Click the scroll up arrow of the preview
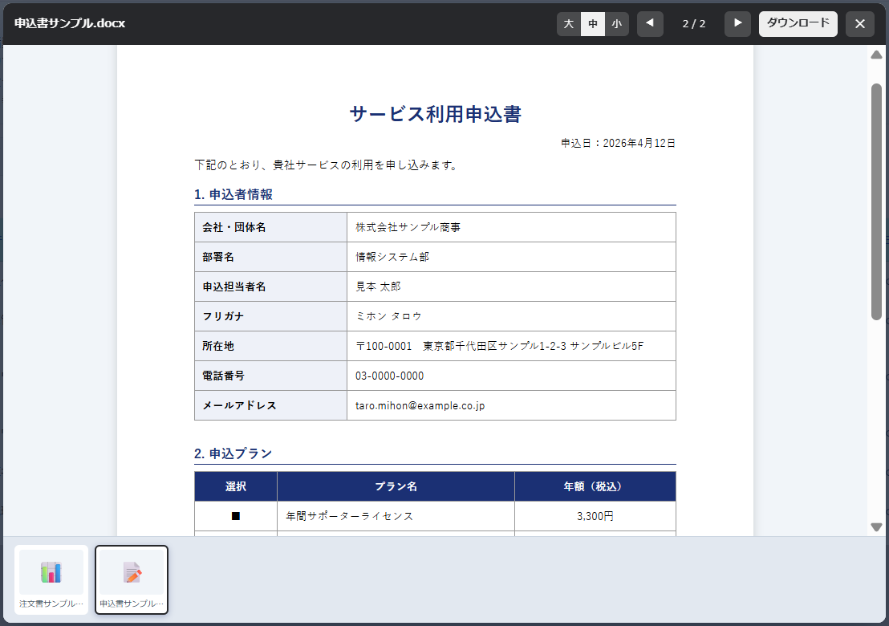Viewport: 889px width, 626px height. click(876, 55)
